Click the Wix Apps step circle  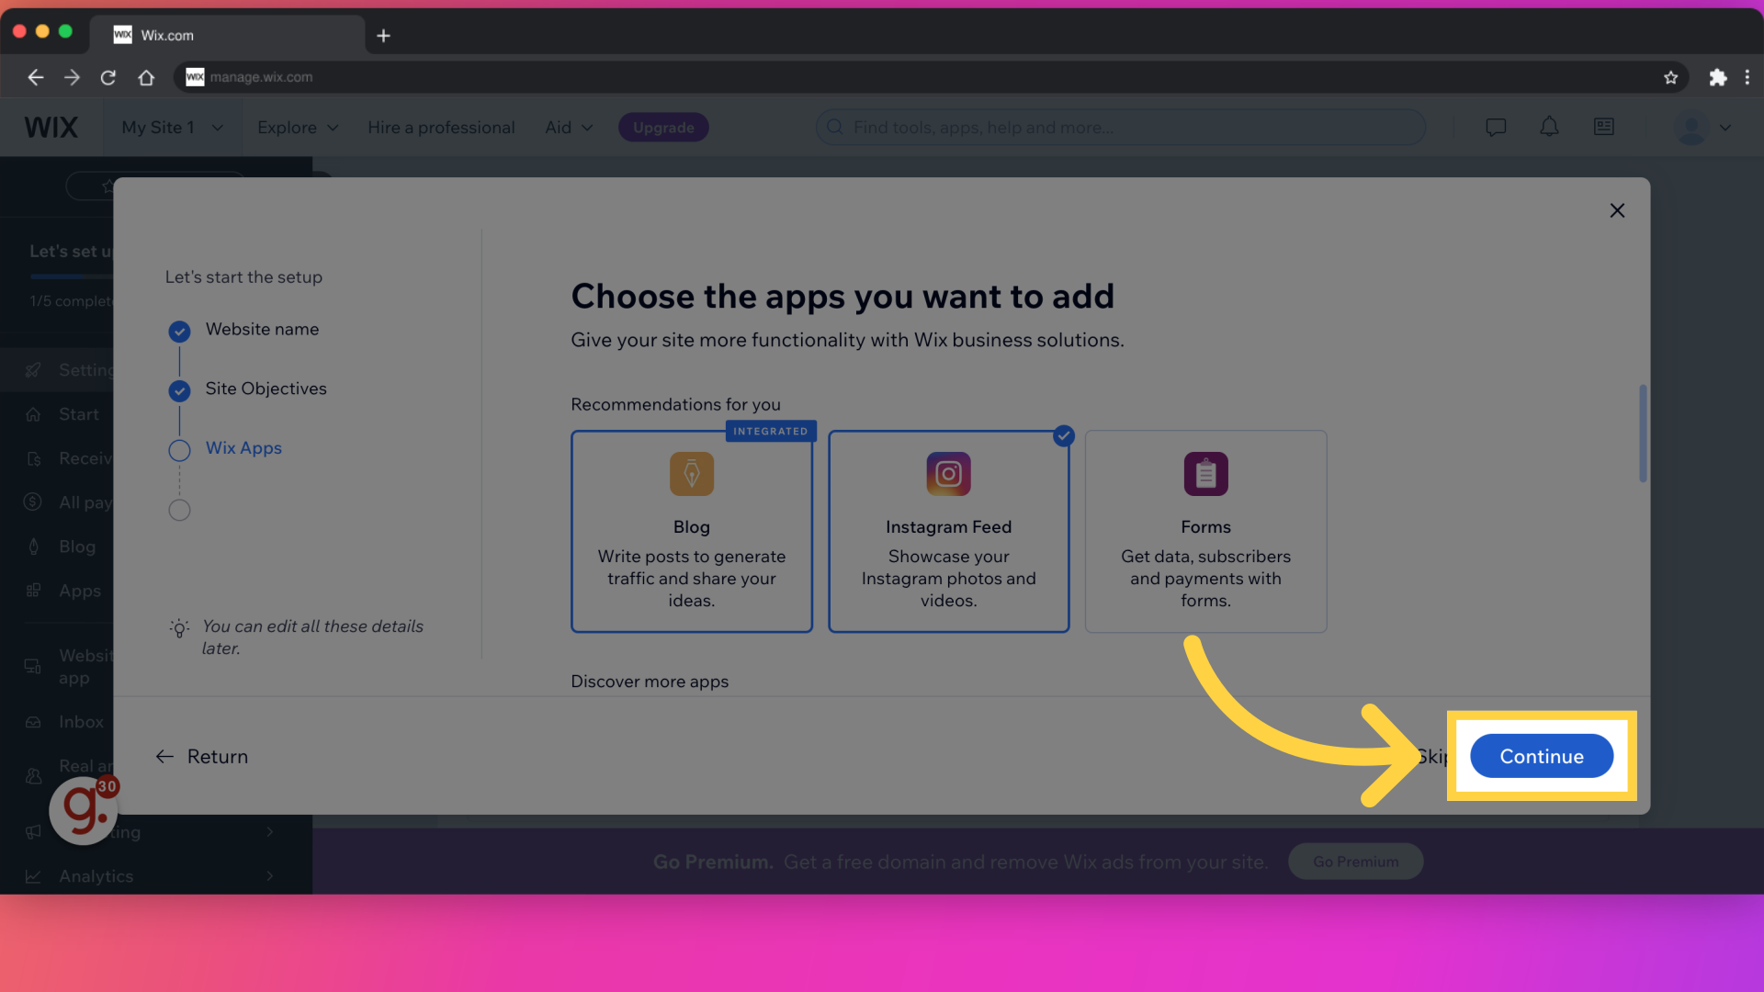coord(179,450)
